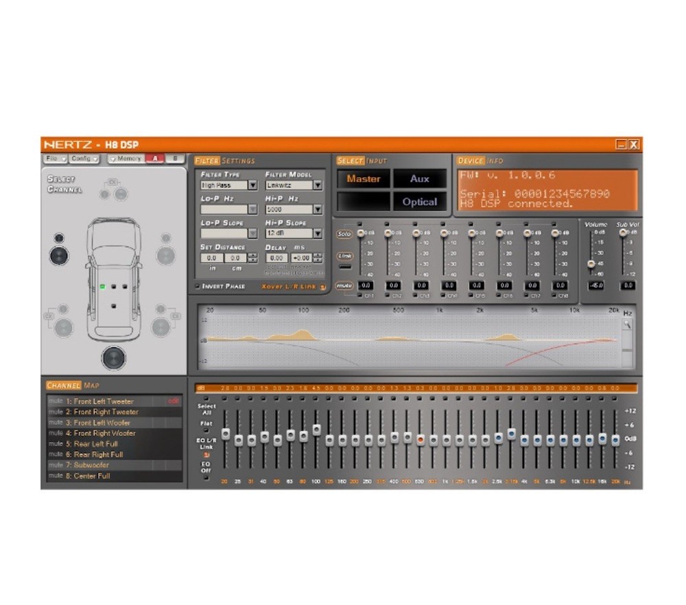
Task: Open the Filter Model dropdown
Action: point(318,185)
